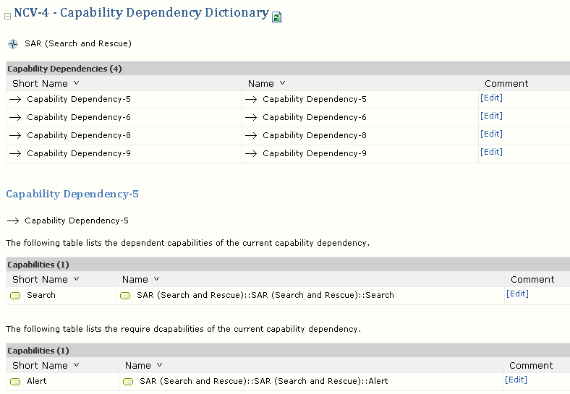Open the Short Name dropdown in the dependent Capabilities table
This screenshot has height=394, width=570.
click(x=77, y=280)
